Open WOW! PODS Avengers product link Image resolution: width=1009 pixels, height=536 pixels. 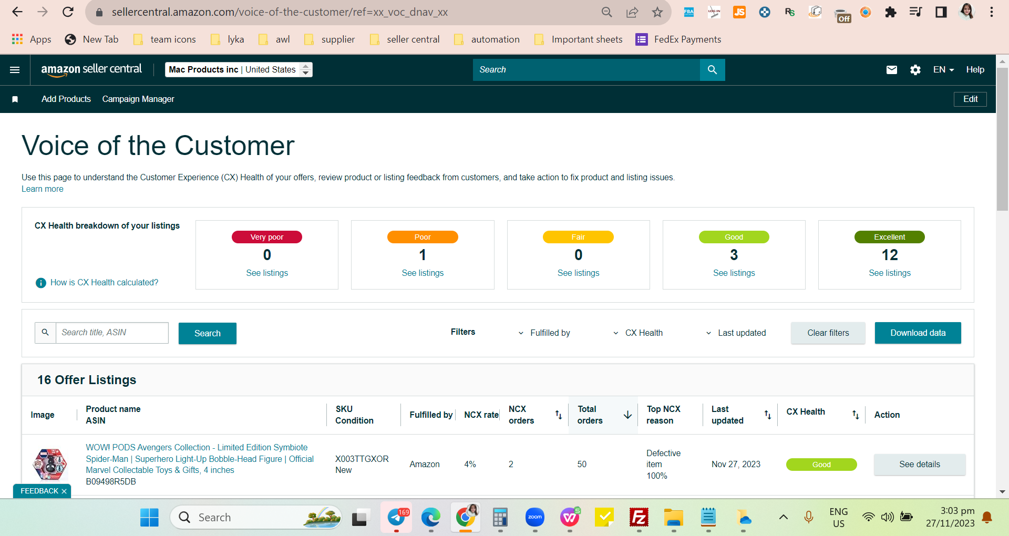pos(200,459)
